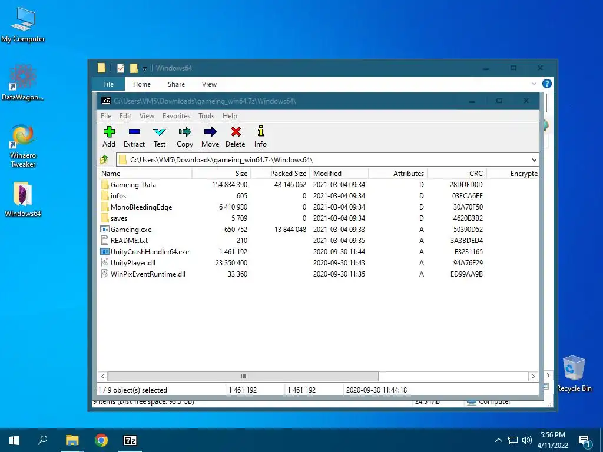This screenshot has width=603, height=452.
Task: Click the red Delete toolbar icon
Action: 236,132
